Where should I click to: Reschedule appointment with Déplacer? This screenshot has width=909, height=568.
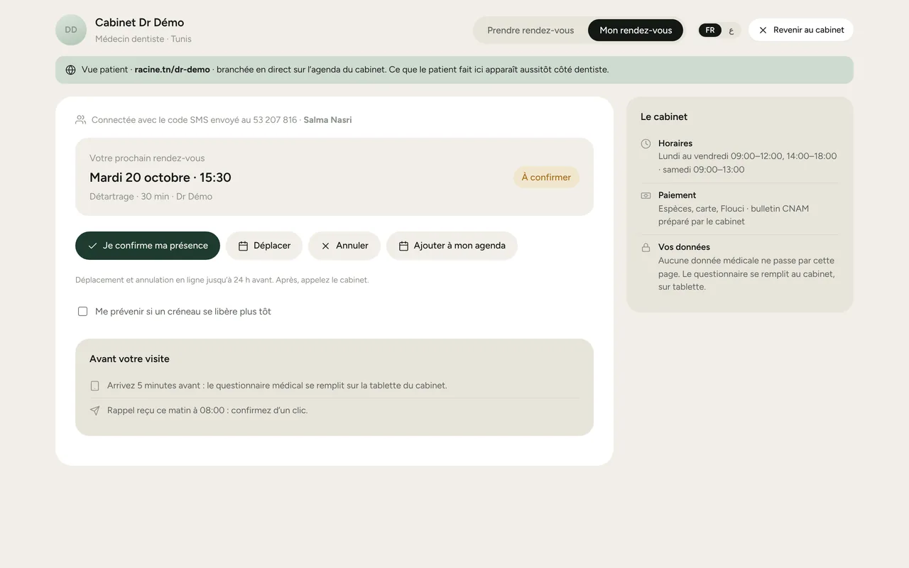click(x=264, y=246)
